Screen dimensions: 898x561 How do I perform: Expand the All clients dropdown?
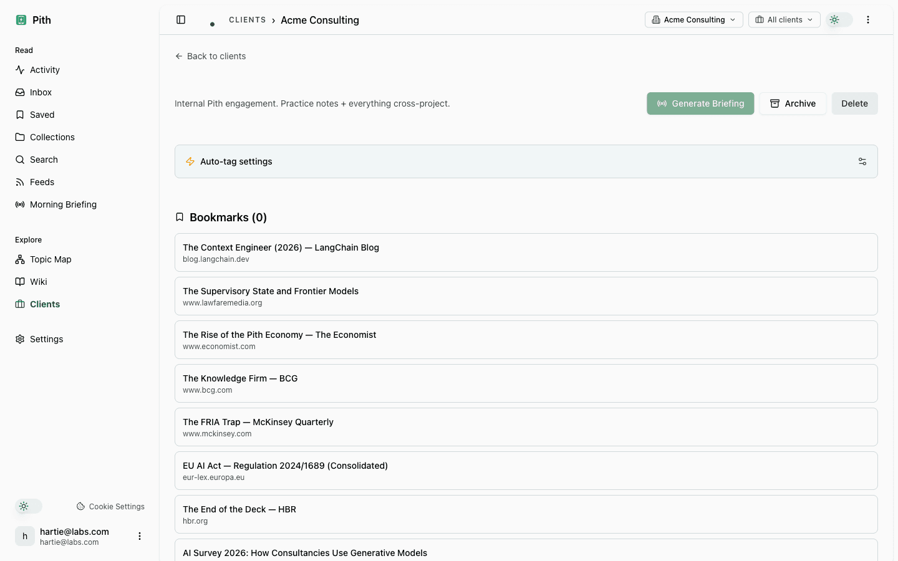785,20
